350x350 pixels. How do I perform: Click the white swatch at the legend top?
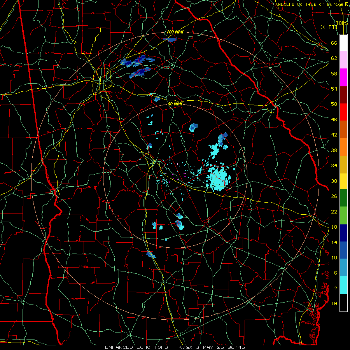[343, 43]
